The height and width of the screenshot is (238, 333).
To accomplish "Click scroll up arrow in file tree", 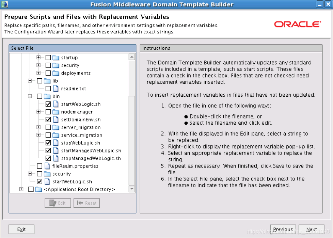I will point(132,57).
